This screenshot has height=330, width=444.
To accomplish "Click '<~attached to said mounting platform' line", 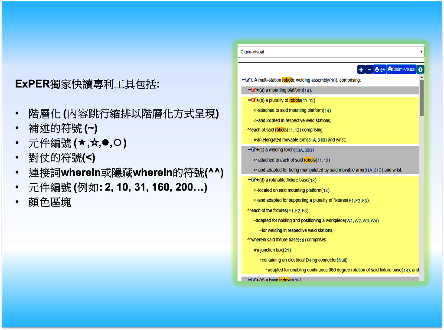I will (x=292, y=110).
